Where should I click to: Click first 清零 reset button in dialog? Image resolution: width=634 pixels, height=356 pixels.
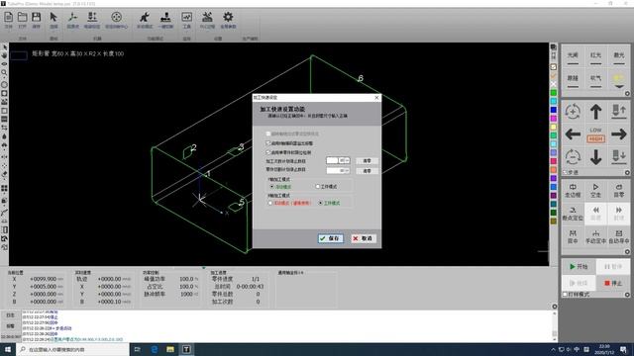tap(367, 160)
